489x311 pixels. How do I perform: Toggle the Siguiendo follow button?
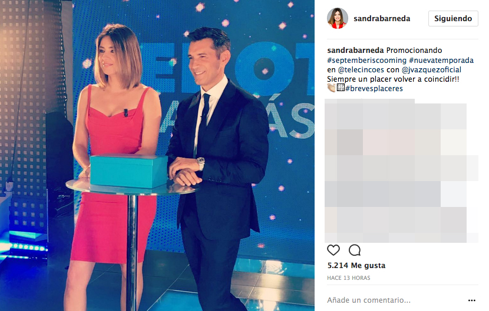coord(453,19)
